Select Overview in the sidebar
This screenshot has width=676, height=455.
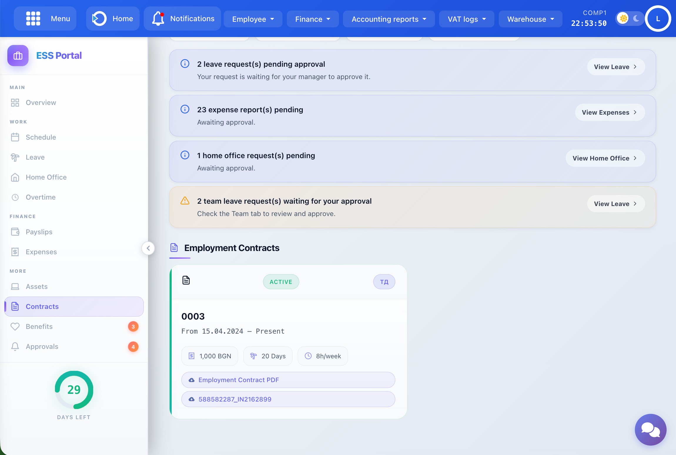click(41, 103)
